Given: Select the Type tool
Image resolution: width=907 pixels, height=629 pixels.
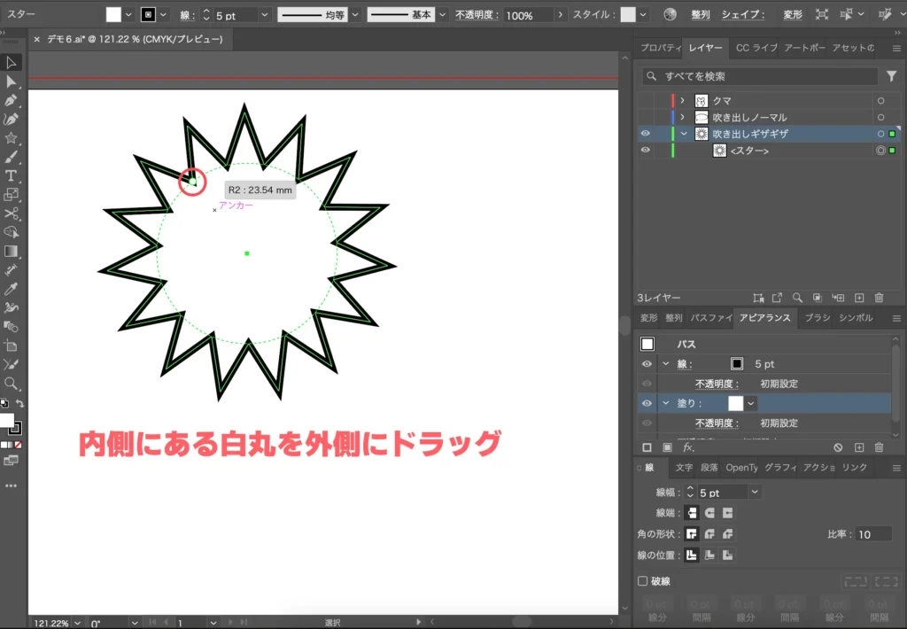Looking at the screenshot, I should pyautogui.click(x=12, y=176).
